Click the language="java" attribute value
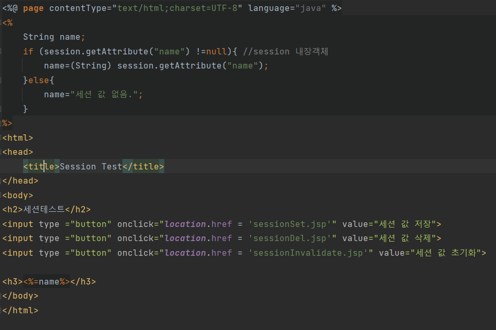 click(x=311, y=8)
